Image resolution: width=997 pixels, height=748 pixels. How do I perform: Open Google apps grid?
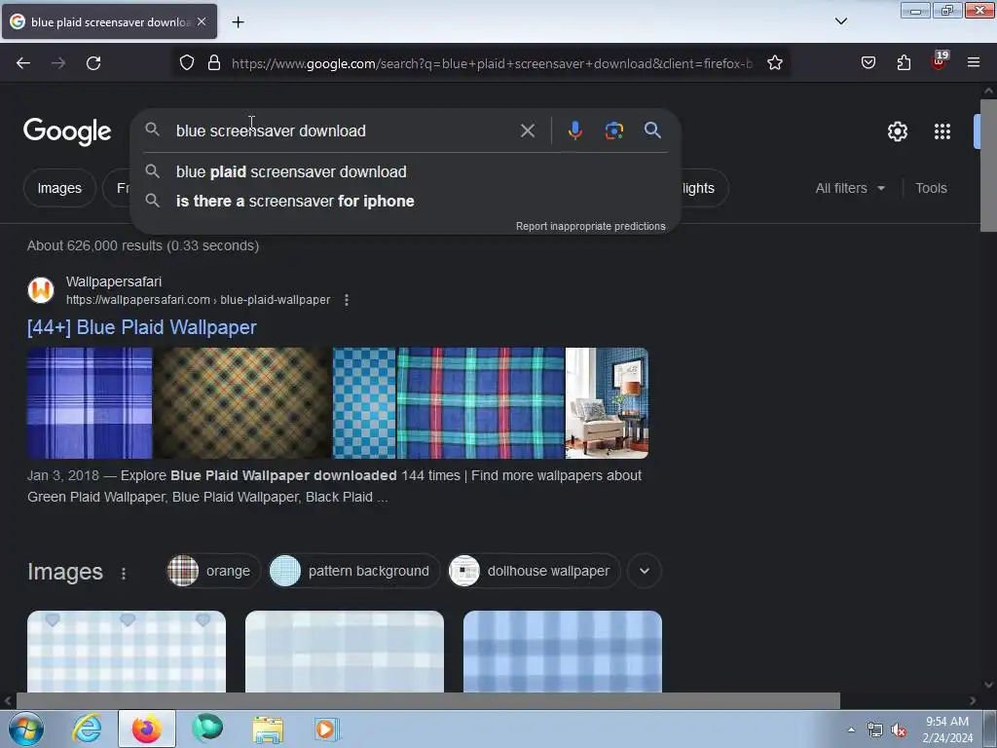pos(942,131)
